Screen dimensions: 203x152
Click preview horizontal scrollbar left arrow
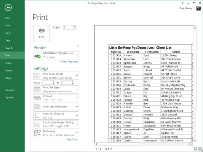click(x=96, y=144)
